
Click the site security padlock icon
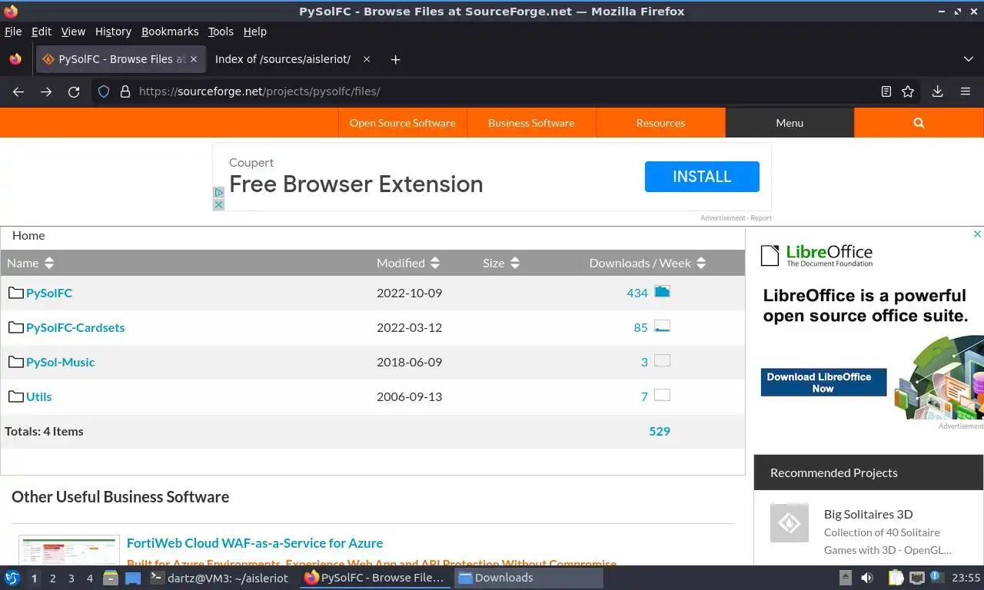click(x=125, y=91)
